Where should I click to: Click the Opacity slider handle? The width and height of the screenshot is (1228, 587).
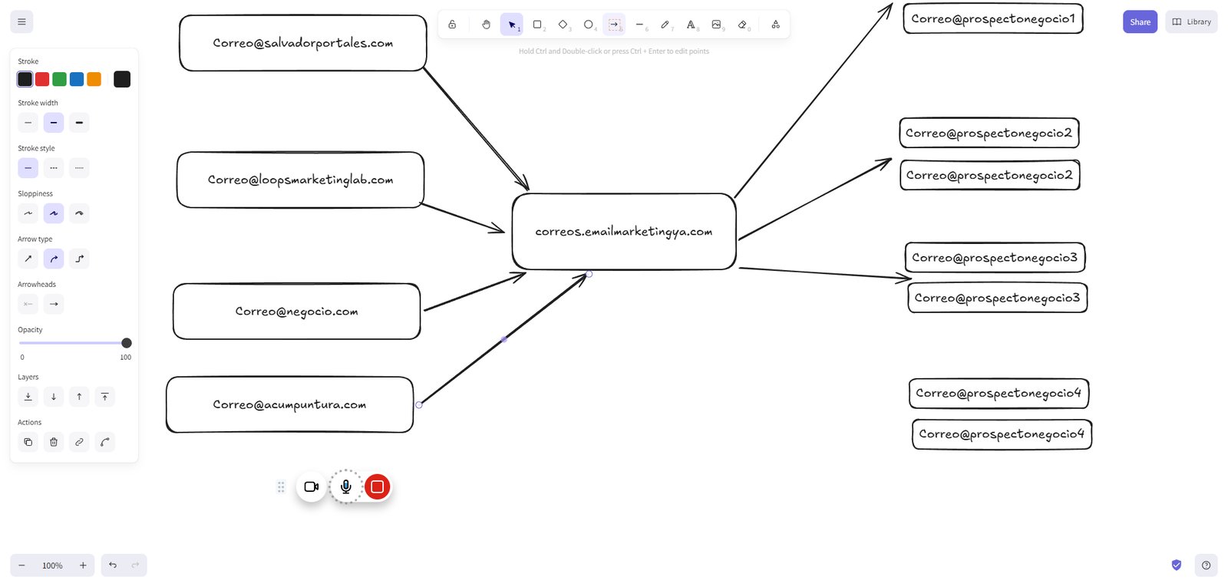(127, 343)
